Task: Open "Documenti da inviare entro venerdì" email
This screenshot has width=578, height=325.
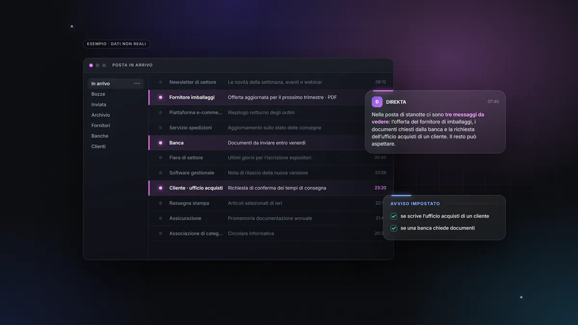Action: click(x=271, y=143)
